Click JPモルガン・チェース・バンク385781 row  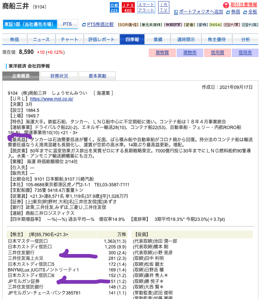coord(67,293)
